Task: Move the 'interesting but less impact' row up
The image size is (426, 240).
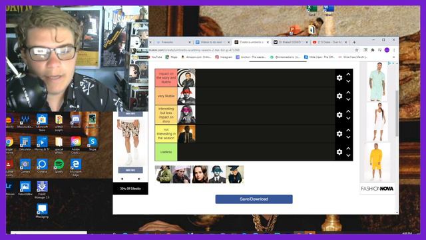Action: [348, 111]
